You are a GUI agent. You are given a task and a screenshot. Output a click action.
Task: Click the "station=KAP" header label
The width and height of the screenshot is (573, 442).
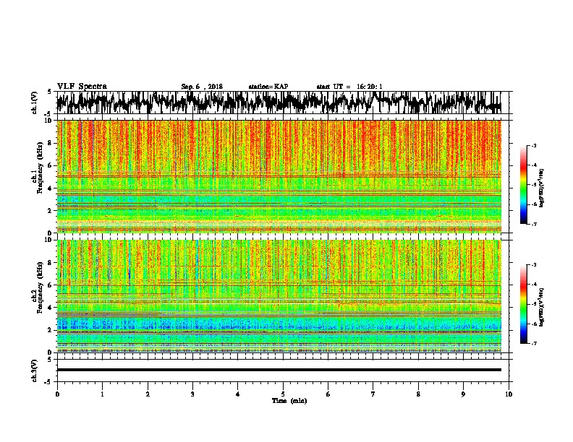pos(268,87)
